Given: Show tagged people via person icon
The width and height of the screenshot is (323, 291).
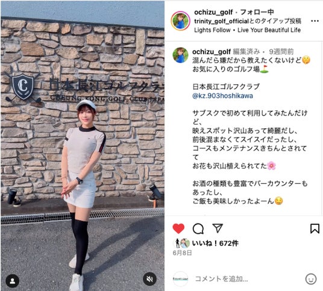Looking at the screenshot, I should [x=13, y=281].
